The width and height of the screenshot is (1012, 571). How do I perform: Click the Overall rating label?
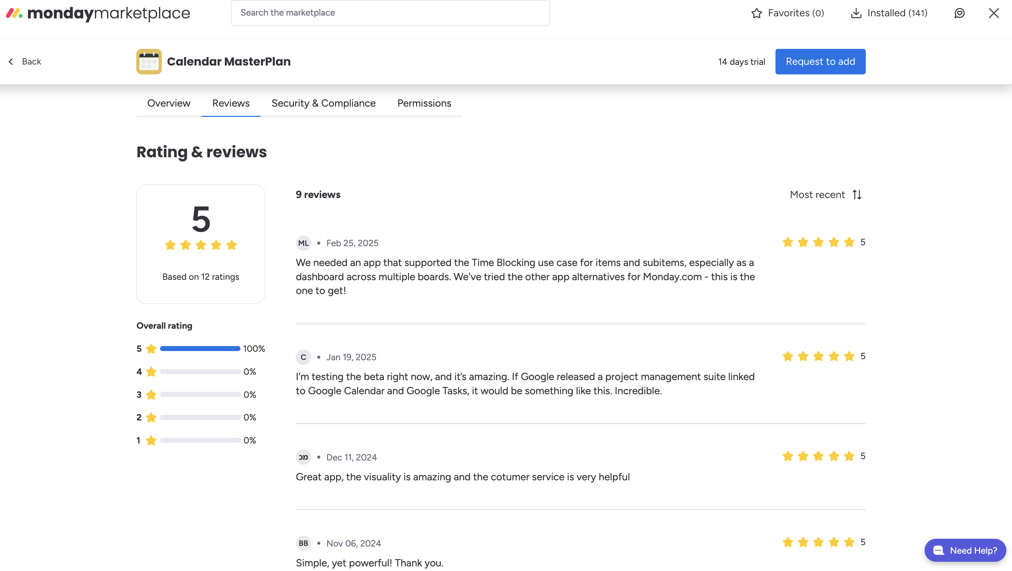[164, 326]
